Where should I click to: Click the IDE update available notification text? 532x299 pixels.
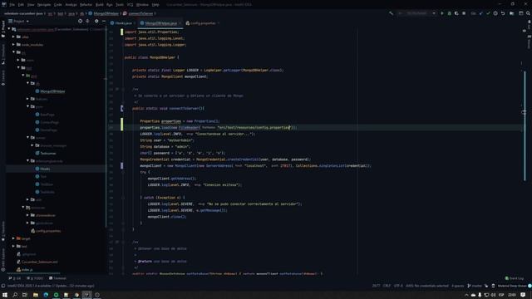[51, 286]
